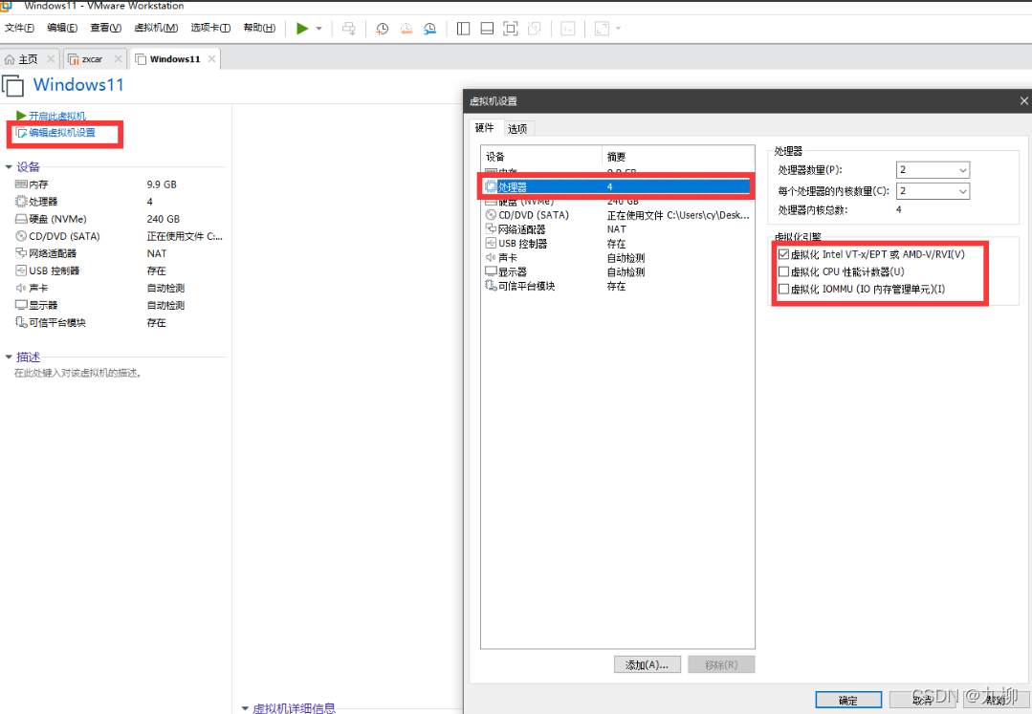
Task: Select the CD/DVD (SATA) row in the settings dialog
Action: [x=617, y=215]
